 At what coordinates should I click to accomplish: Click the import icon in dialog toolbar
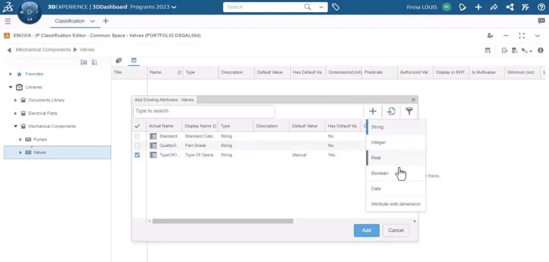pyautogui.click(x=391, y=111)
